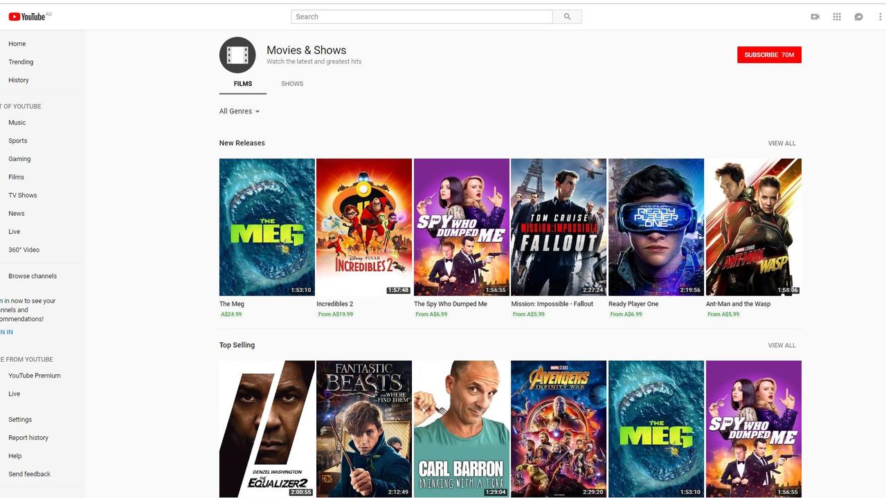886x498 pixels.
Task: Click 'Mission: Impossible - Fallout' title text
Action: pyautogui.click(x=552, y=304)
